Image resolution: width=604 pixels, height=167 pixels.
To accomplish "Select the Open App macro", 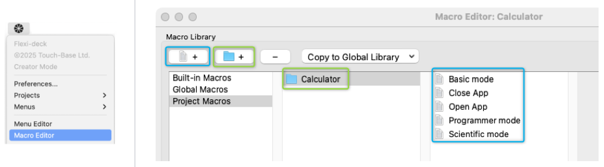I will point(468,107).
